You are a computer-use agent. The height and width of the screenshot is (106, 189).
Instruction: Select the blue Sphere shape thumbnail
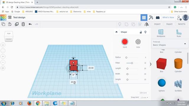pos(162,83)
